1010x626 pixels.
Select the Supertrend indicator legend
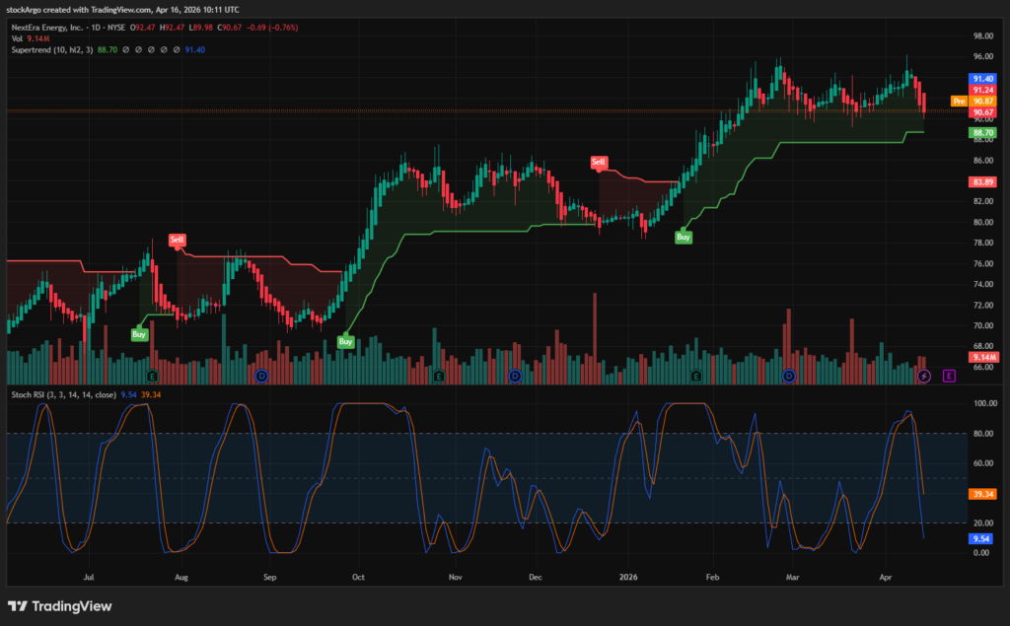coord(51,49)
